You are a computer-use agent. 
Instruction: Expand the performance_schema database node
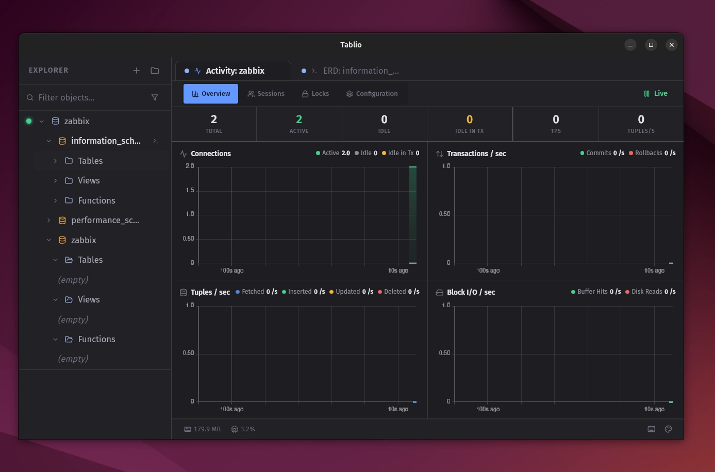pyautogui.click(x=49, y=221)
